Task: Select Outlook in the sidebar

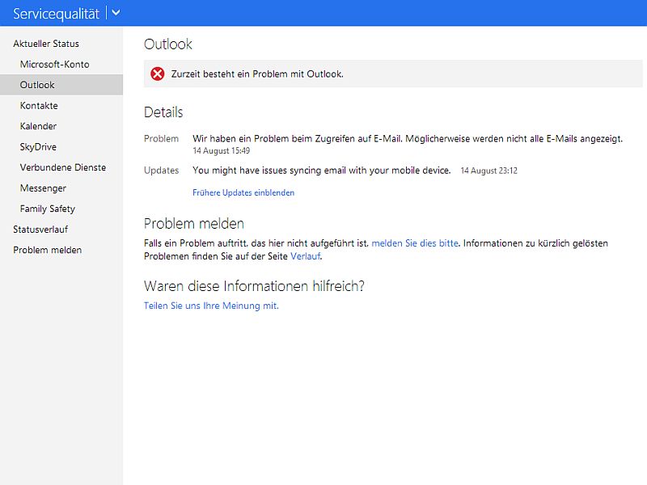Action: 61,85
